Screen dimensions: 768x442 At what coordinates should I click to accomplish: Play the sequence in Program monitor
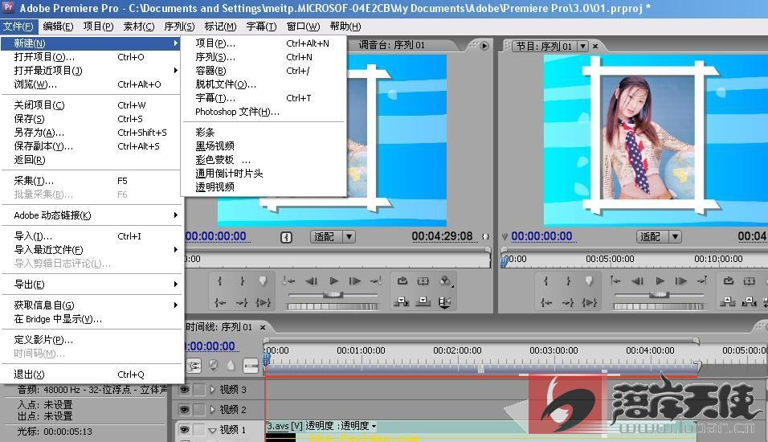660,280
